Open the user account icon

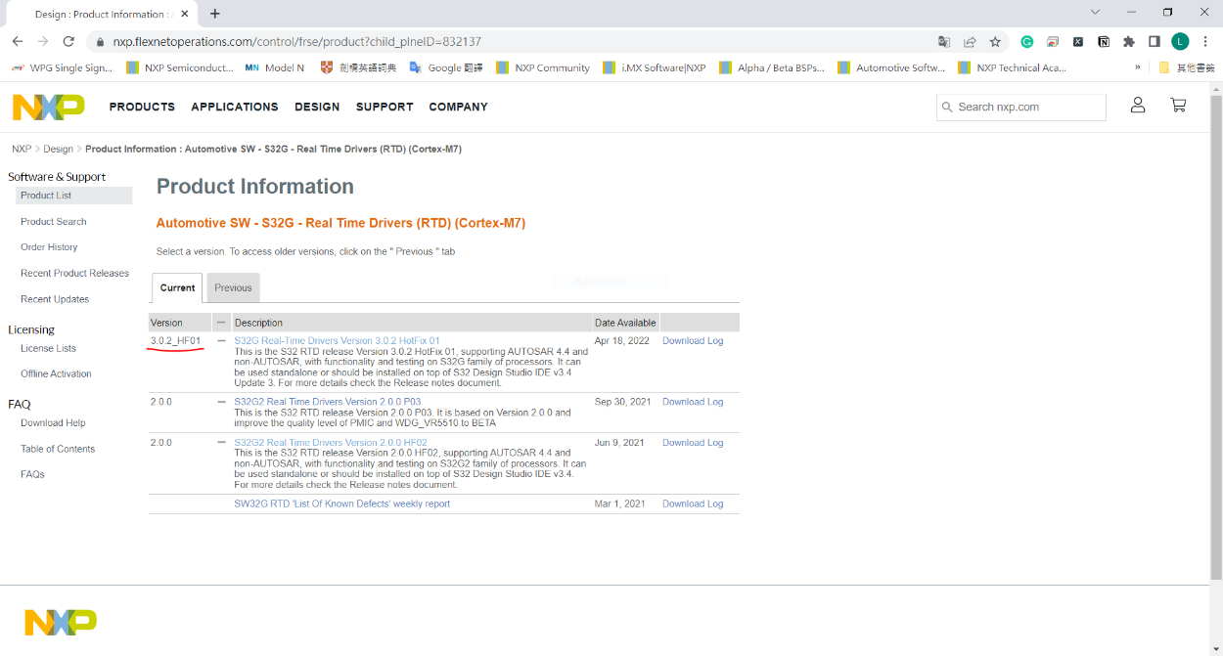click(1138, 105)
